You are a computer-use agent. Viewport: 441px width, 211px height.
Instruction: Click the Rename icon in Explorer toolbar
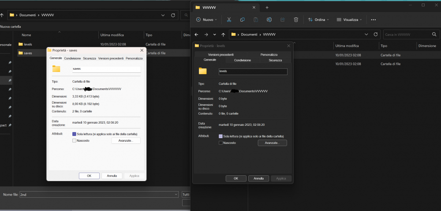tap(269, 19)
